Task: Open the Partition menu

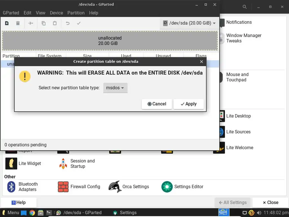Action: click(x=76, y=13)
